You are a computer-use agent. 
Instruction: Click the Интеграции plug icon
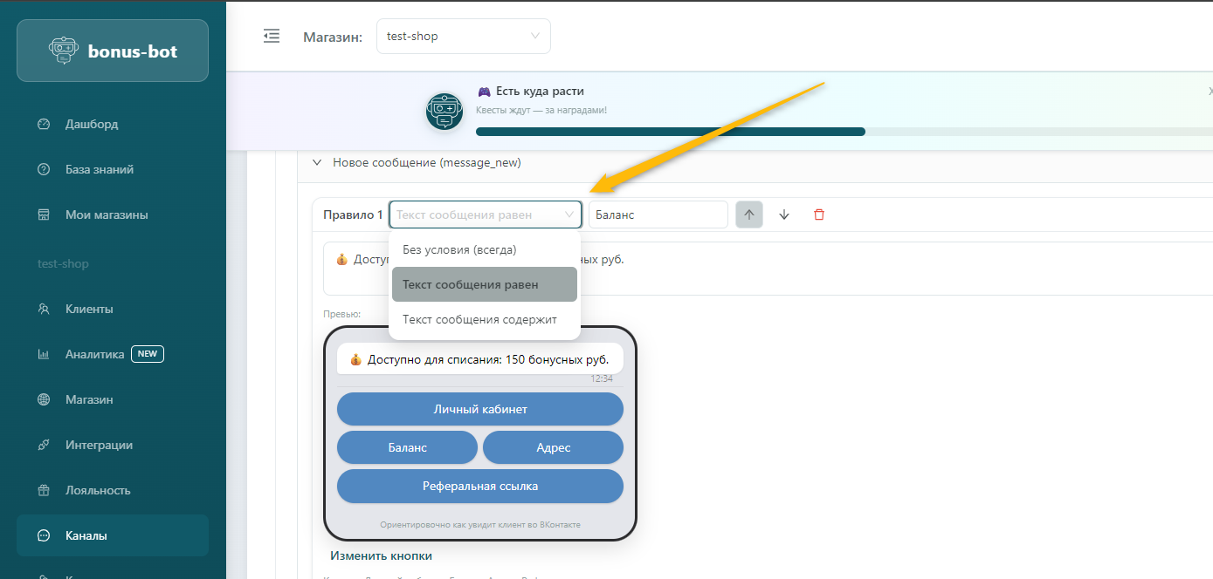pyautogui.click(x=44, y=445)
